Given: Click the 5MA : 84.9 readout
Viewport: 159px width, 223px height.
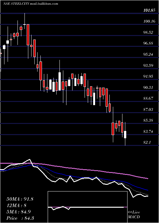Looking at the screenshot, I should point(19,212).
